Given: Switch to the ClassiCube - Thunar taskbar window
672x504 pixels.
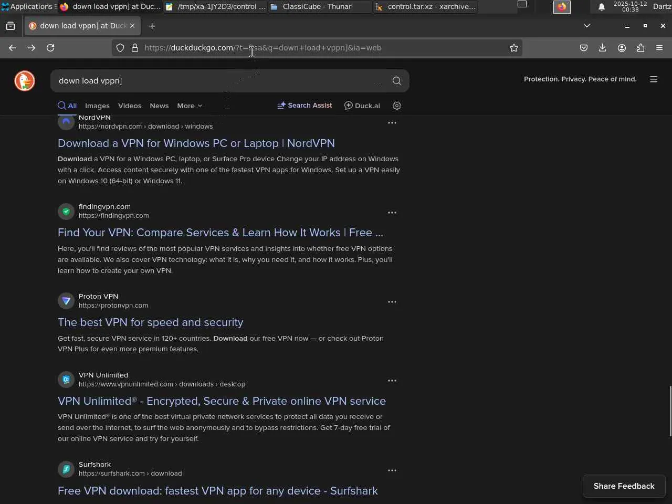Looking at the screenshot, I should click(320, 7).
